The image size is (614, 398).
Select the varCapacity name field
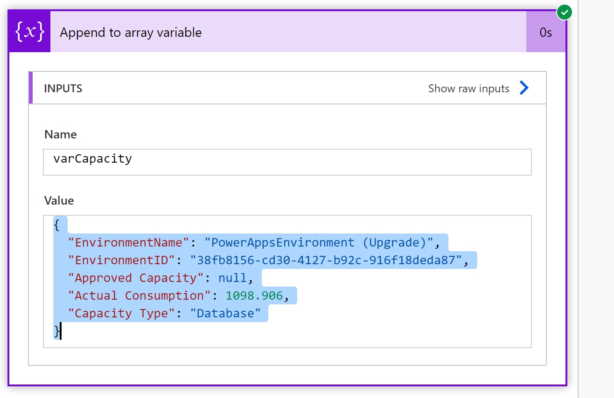tap(287, 162)
